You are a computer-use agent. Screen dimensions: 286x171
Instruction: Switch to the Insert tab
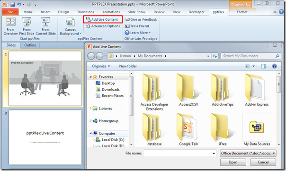[45, 12]
